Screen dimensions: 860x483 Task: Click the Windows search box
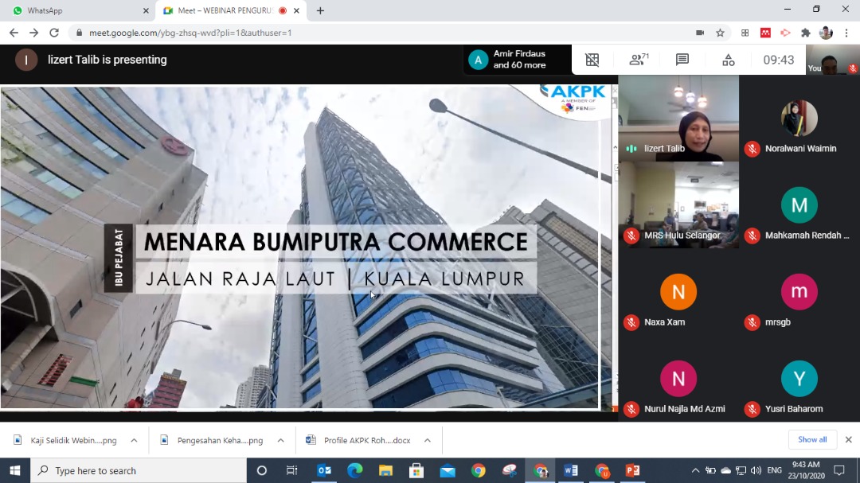[x=139, y=470]
